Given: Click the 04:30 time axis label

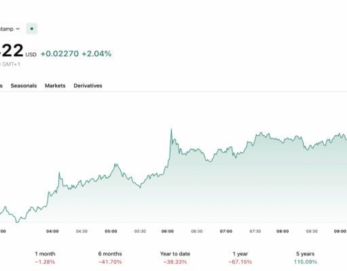Looking at the screenshot, I should click(x=81, y=231).
